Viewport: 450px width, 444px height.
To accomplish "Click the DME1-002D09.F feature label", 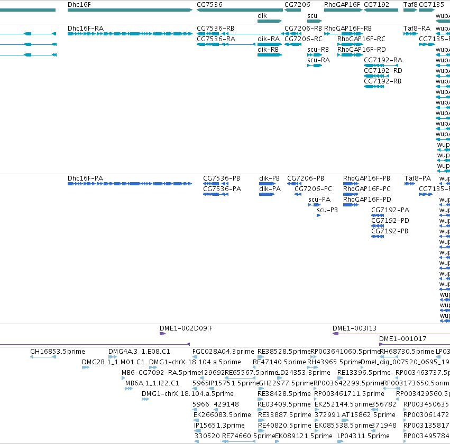I will (x=186, y=328).
